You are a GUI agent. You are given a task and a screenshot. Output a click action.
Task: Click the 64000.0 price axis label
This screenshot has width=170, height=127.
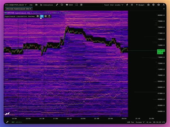coord(161,111)
